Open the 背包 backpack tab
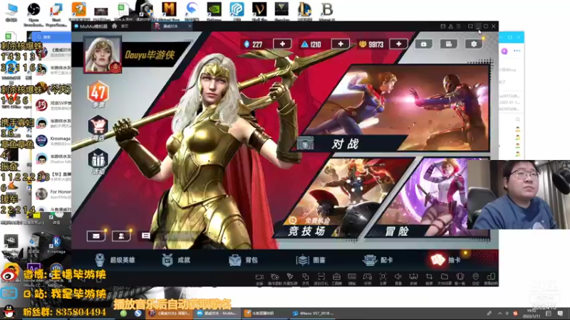Screen dimensions: 570x320 pos(244,260)
